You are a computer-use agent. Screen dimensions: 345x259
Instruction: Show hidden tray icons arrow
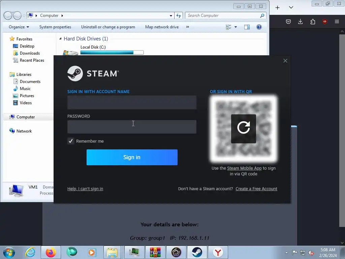(x=286, y=253)
